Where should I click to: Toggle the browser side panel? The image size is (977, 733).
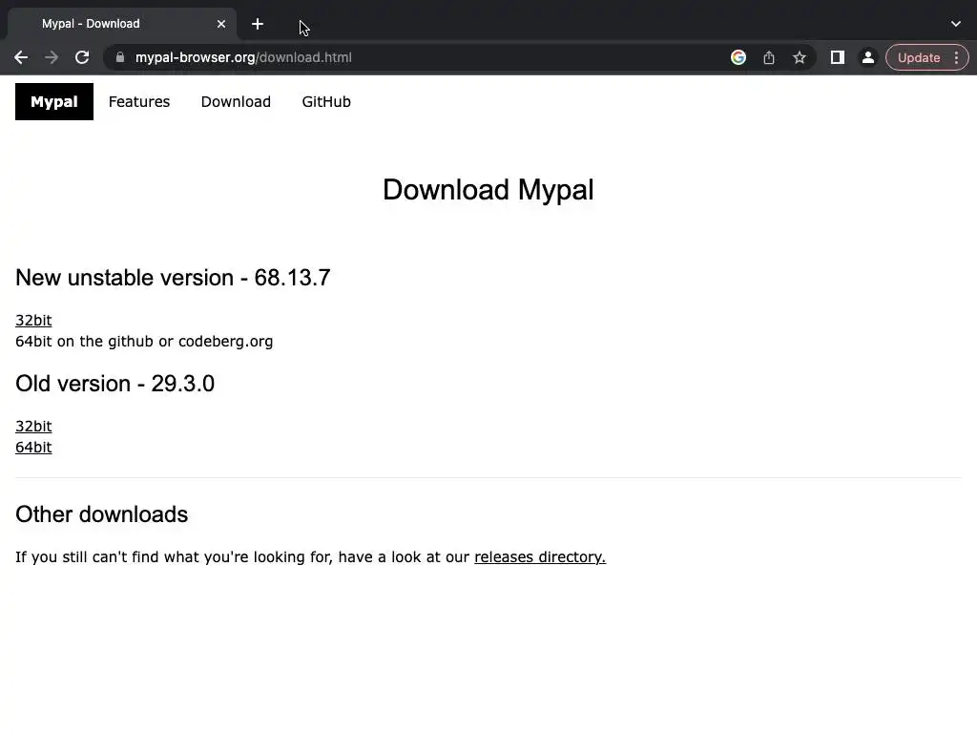point(838,57)
